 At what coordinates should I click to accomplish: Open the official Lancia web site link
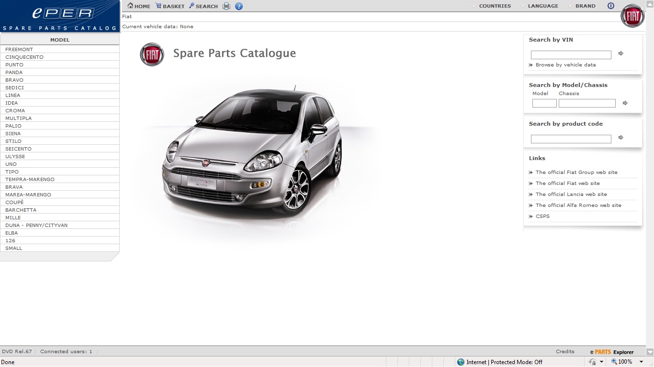pos(571,194)
